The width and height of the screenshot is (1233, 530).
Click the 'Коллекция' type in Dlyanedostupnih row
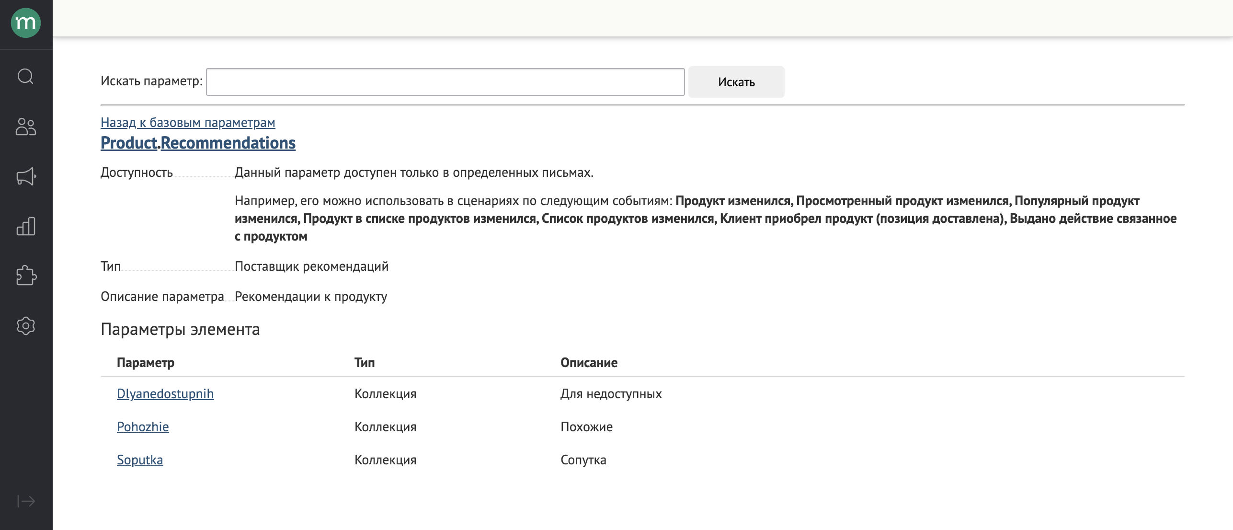(385, 394)
